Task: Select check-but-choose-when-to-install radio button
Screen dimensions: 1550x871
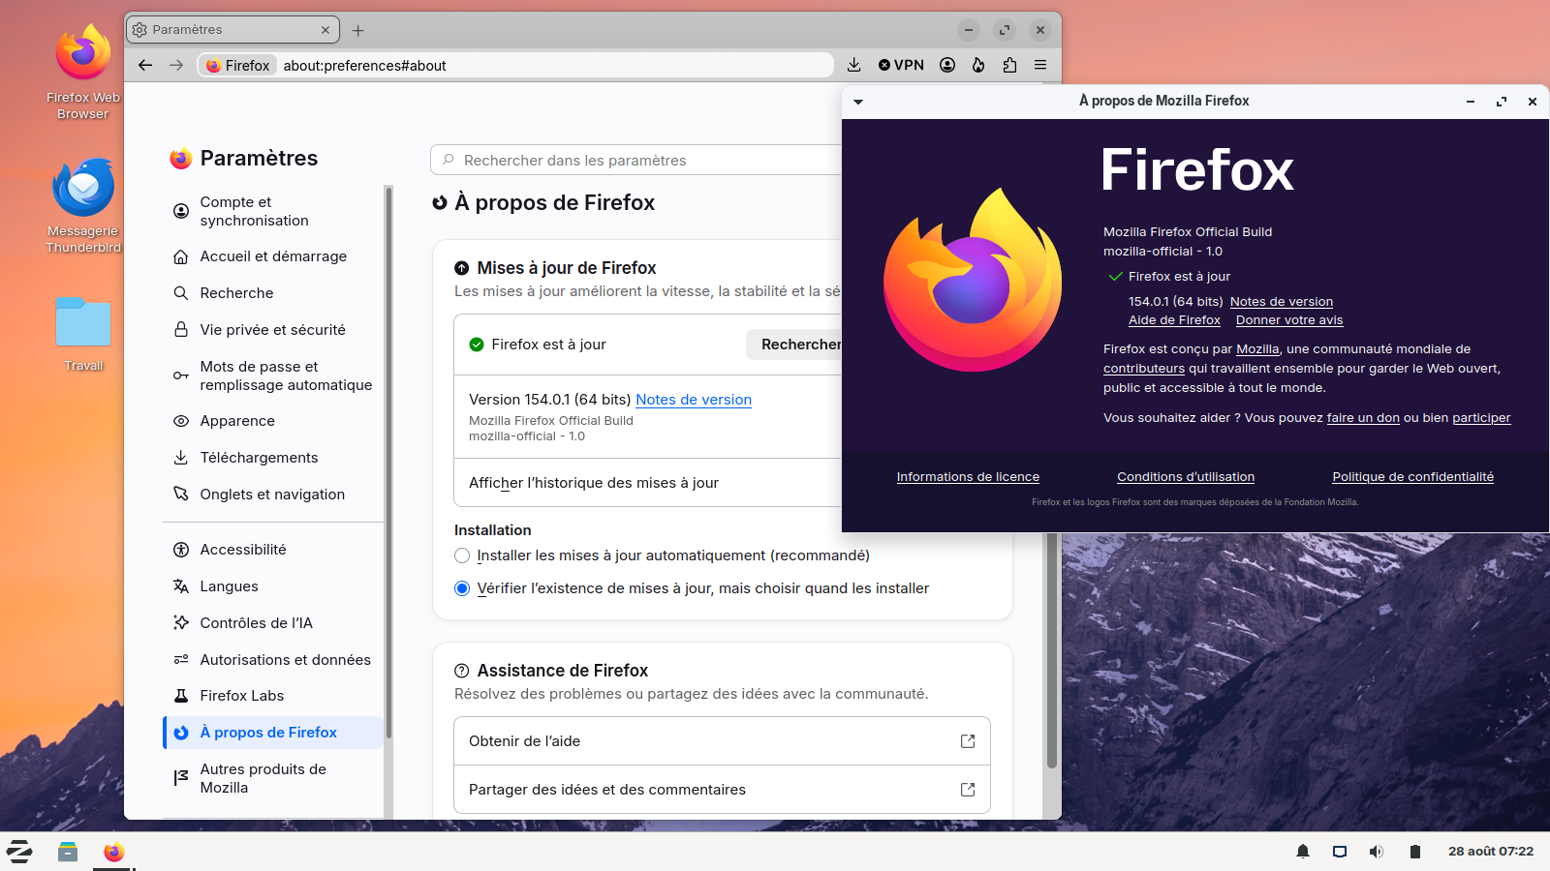Action: 462,588
